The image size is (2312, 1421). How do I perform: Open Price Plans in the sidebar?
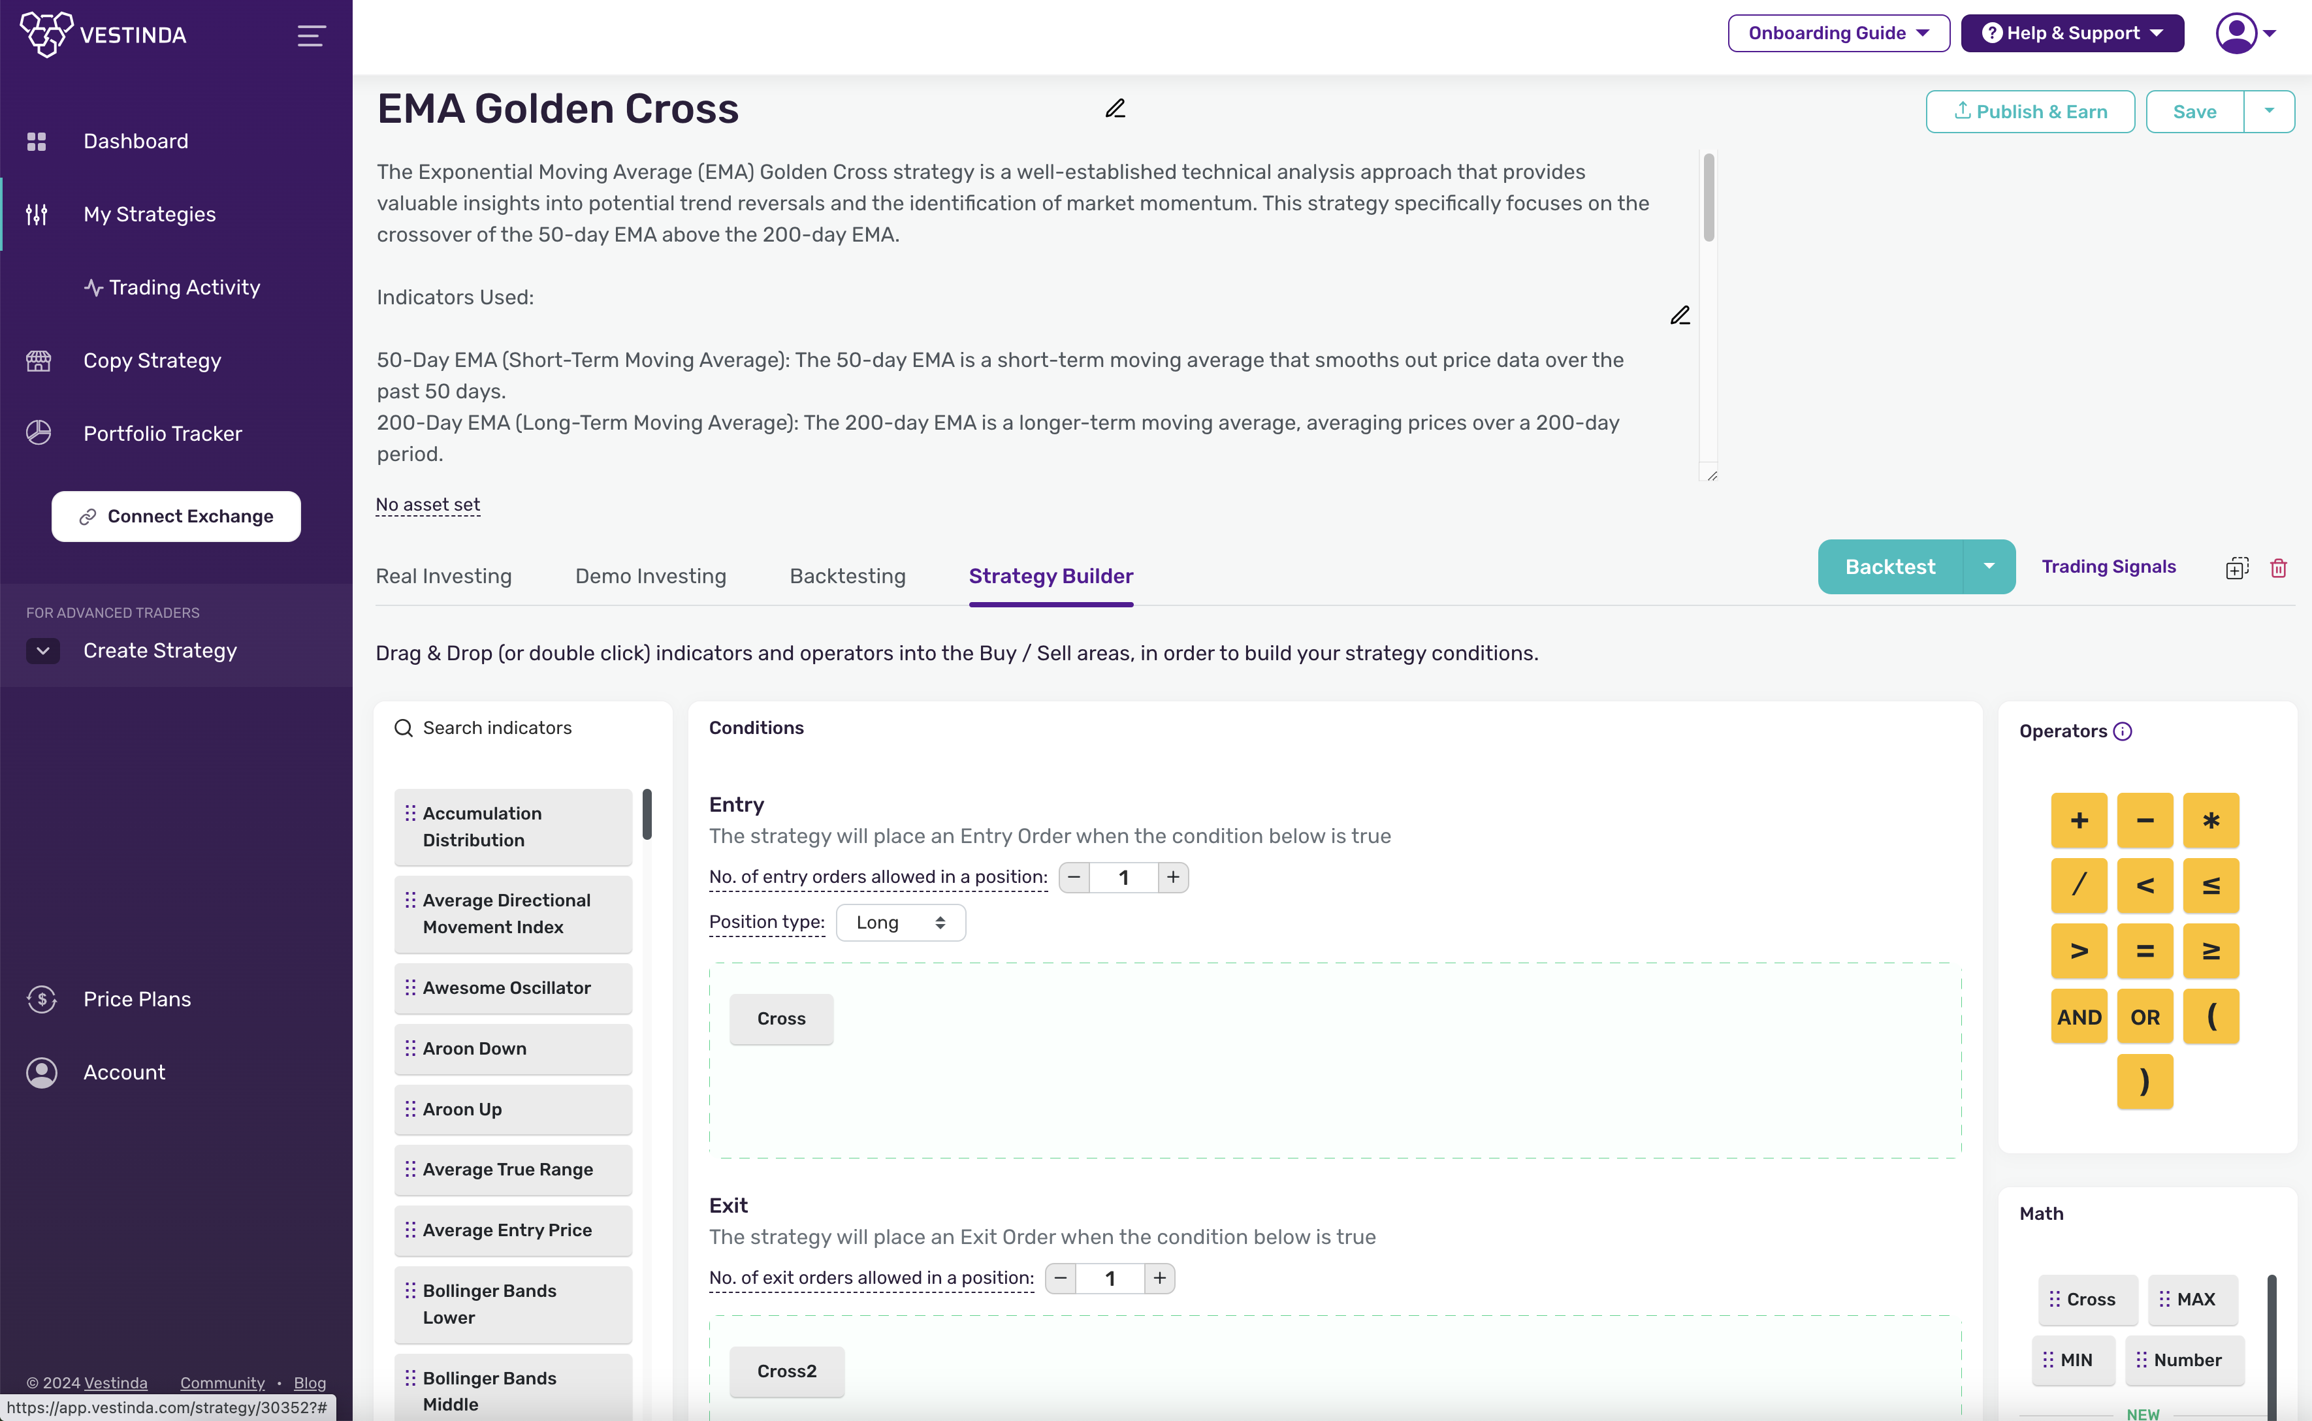coord(137,999)
